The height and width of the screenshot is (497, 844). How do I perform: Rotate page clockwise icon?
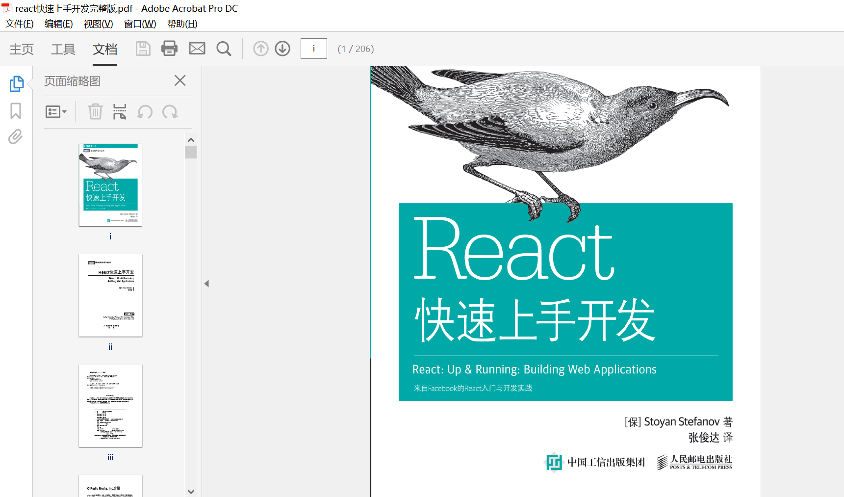pyautogui.click(x=170, y=112)
